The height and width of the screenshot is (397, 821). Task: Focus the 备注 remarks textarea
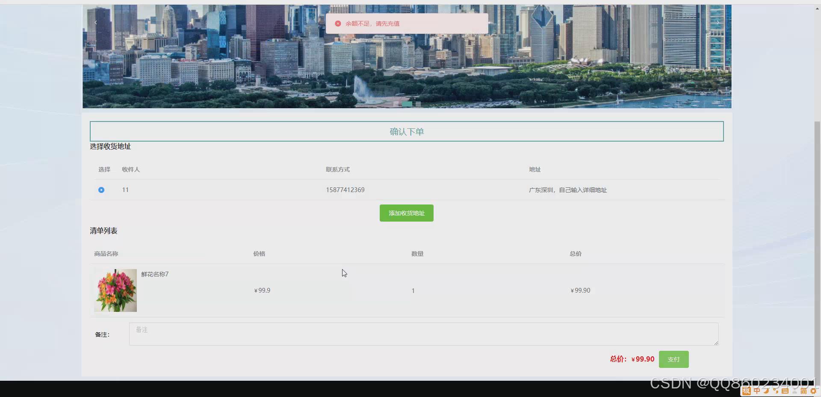(x=424, y=334)
